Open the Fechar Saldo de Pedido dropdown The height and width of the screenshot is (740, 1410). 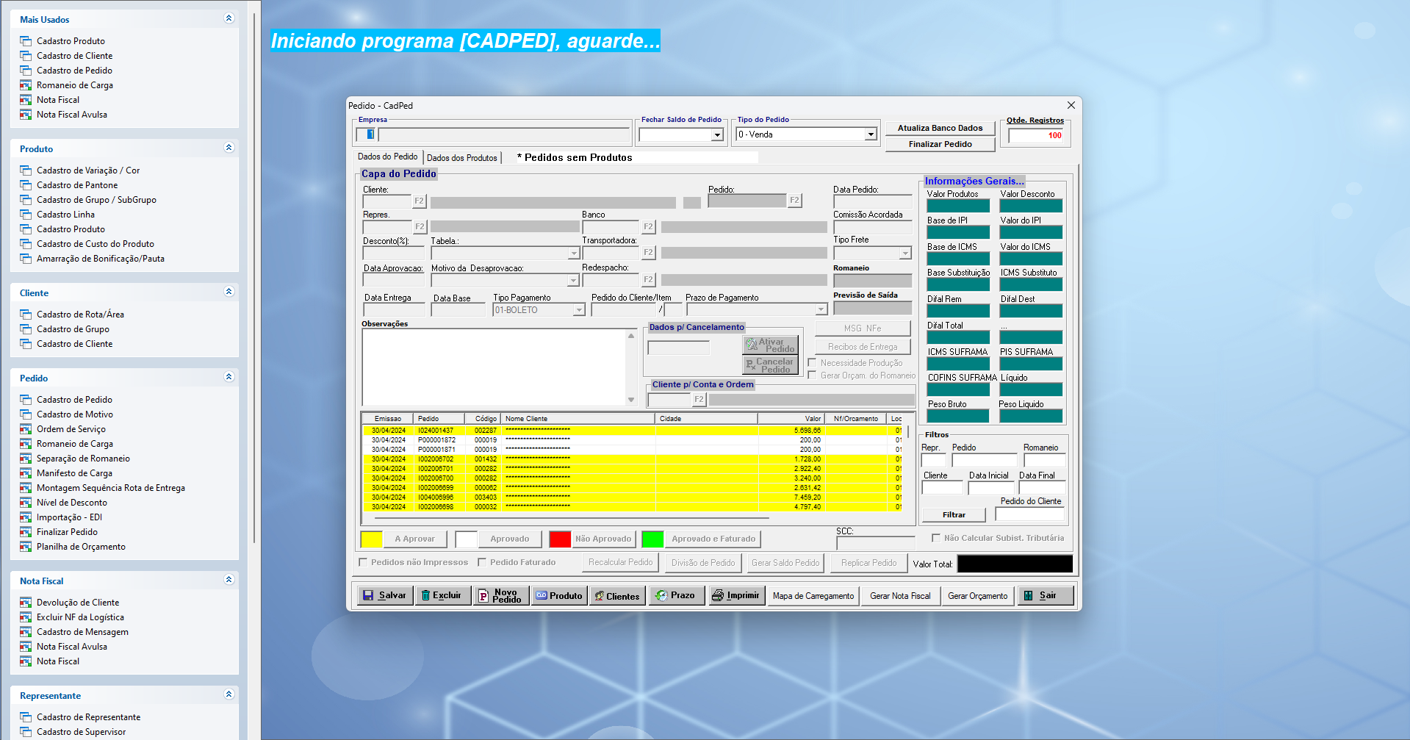point(717,135)
